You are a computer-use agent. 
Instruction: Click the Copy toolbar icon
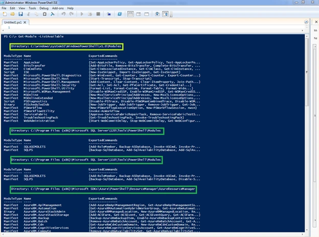tap(36, 14)
